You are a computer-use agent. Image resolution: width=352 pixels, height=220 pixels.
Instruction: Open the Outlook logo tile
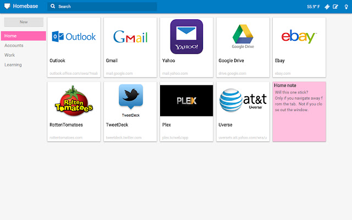(74, 37)
